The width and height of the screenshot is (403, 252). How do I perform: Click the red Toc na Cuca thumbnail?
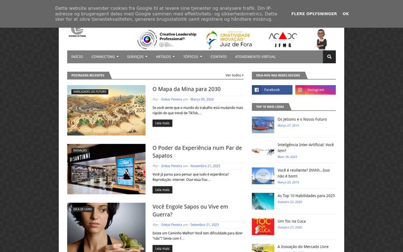[x=263, y=227]
